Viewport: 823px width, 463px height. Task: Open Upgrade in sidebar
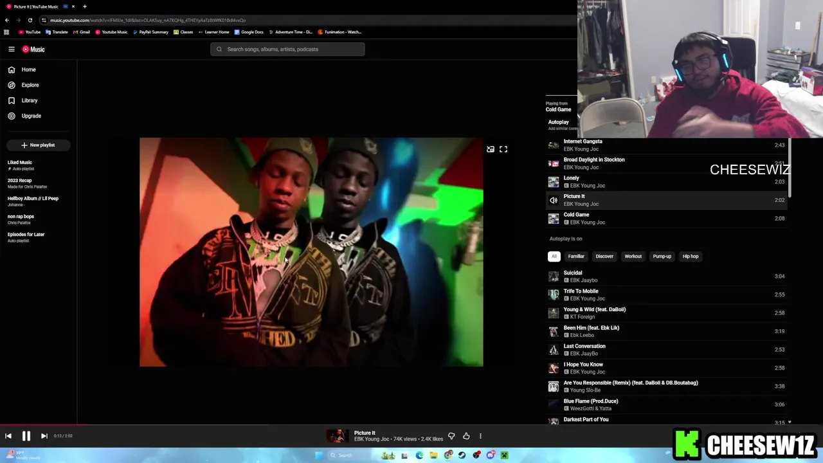pos(31,116)
